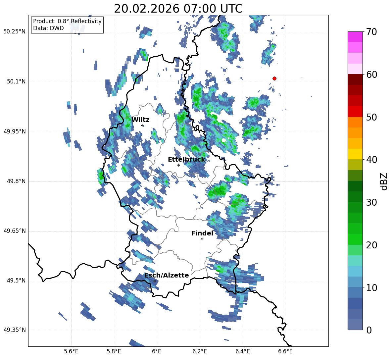Click the title 20.02.2026 07:00 UTC
The width and height of the screenshot is (392, 358).
(x=178, y=9)
